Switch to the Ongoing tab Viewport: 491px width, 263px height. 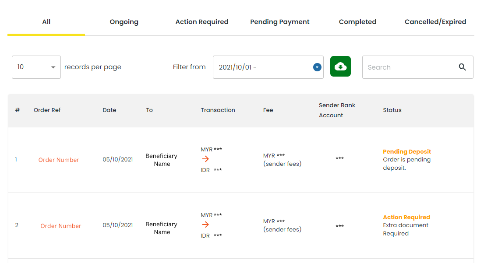(124, 22)
